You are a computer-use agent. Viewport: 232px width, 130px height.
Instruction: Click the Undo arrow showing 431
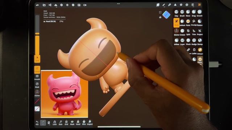37,123
